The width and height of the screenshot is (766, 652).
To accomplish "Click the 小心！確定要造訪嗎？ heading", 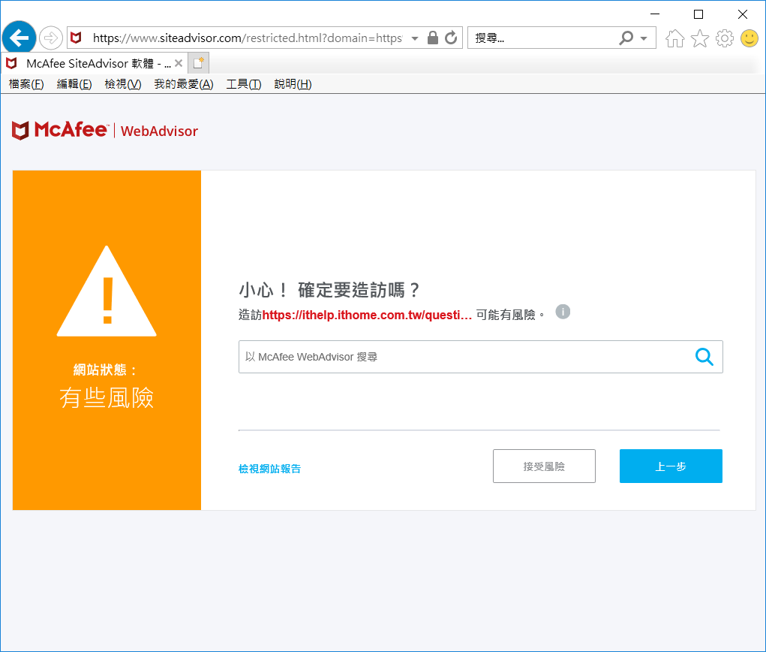I will pyautogui.click(x=330, y=290).
